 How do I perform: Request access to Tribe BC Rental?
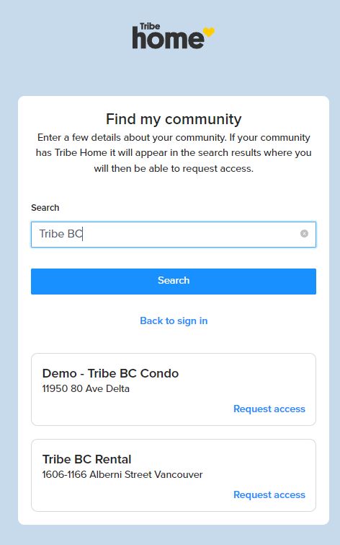pyautogui.click(x=269, y=494)
